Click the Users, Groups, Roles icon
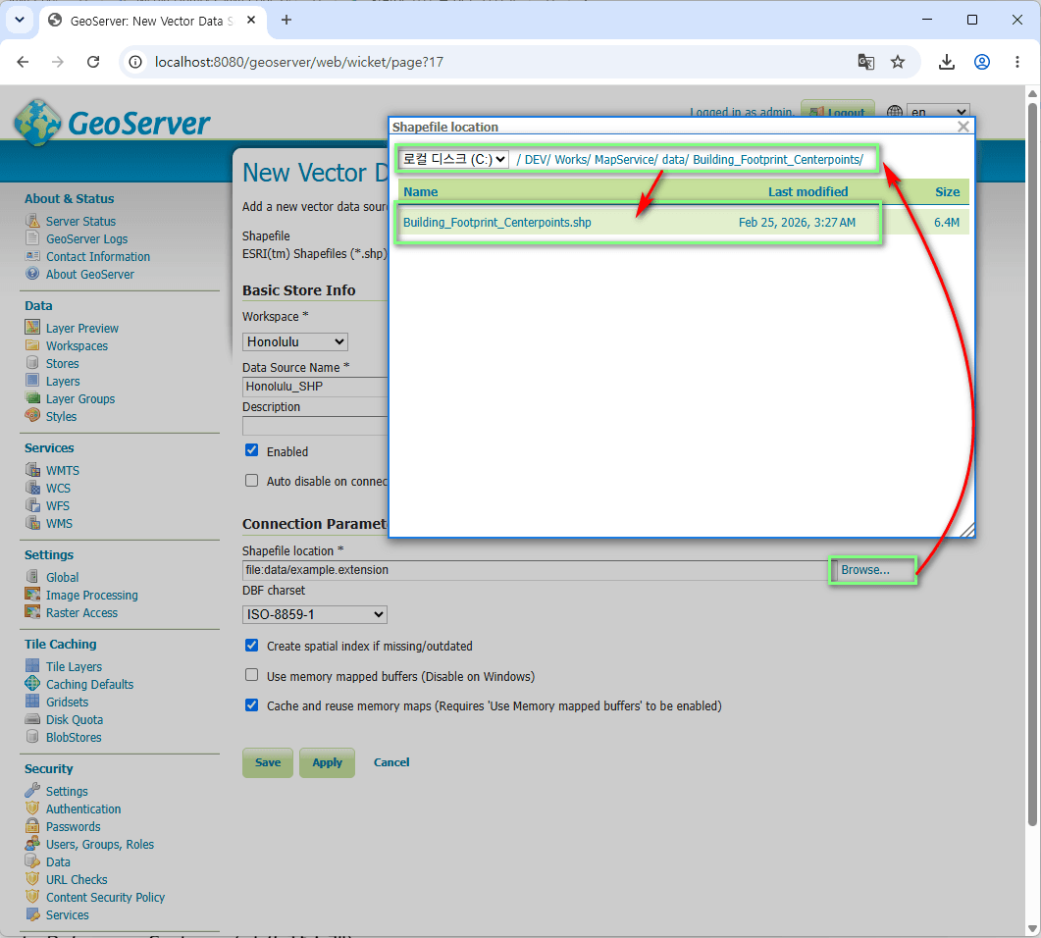The image size is (1041, 938). [31, 844]
